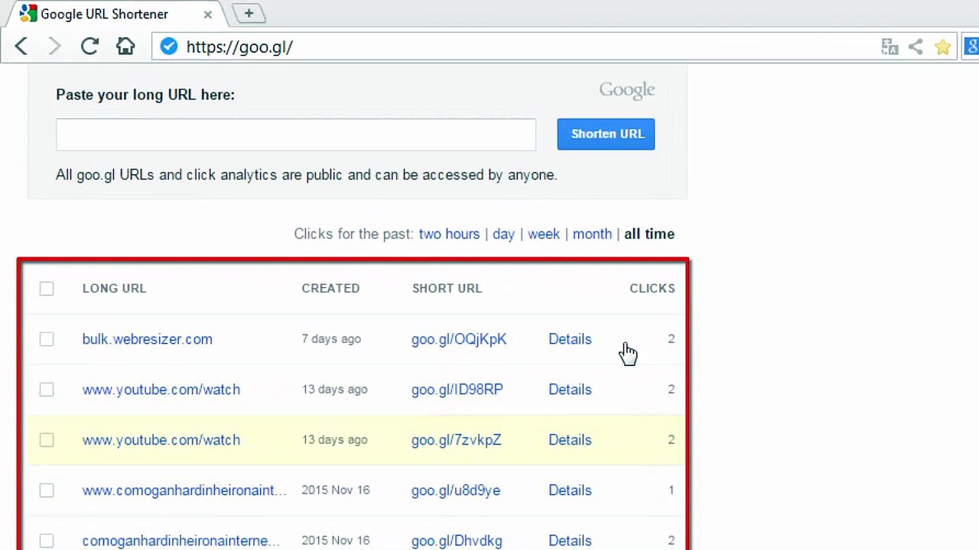The height and width of the screenshot is (550, 979).
Task: Open short URL goo.gl/OQjKpK
Action: coord(459,339)
